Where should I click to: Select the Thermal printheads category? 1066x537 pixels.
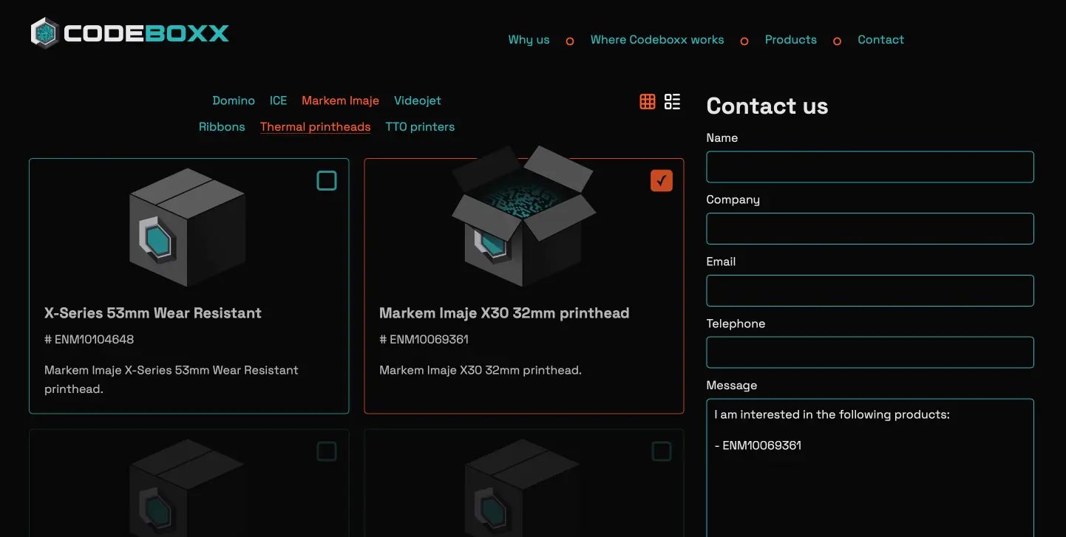coord(316,127)
